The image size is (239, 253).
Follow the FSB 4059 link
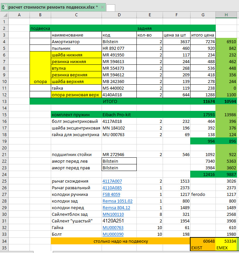click(x=111, y=195)
